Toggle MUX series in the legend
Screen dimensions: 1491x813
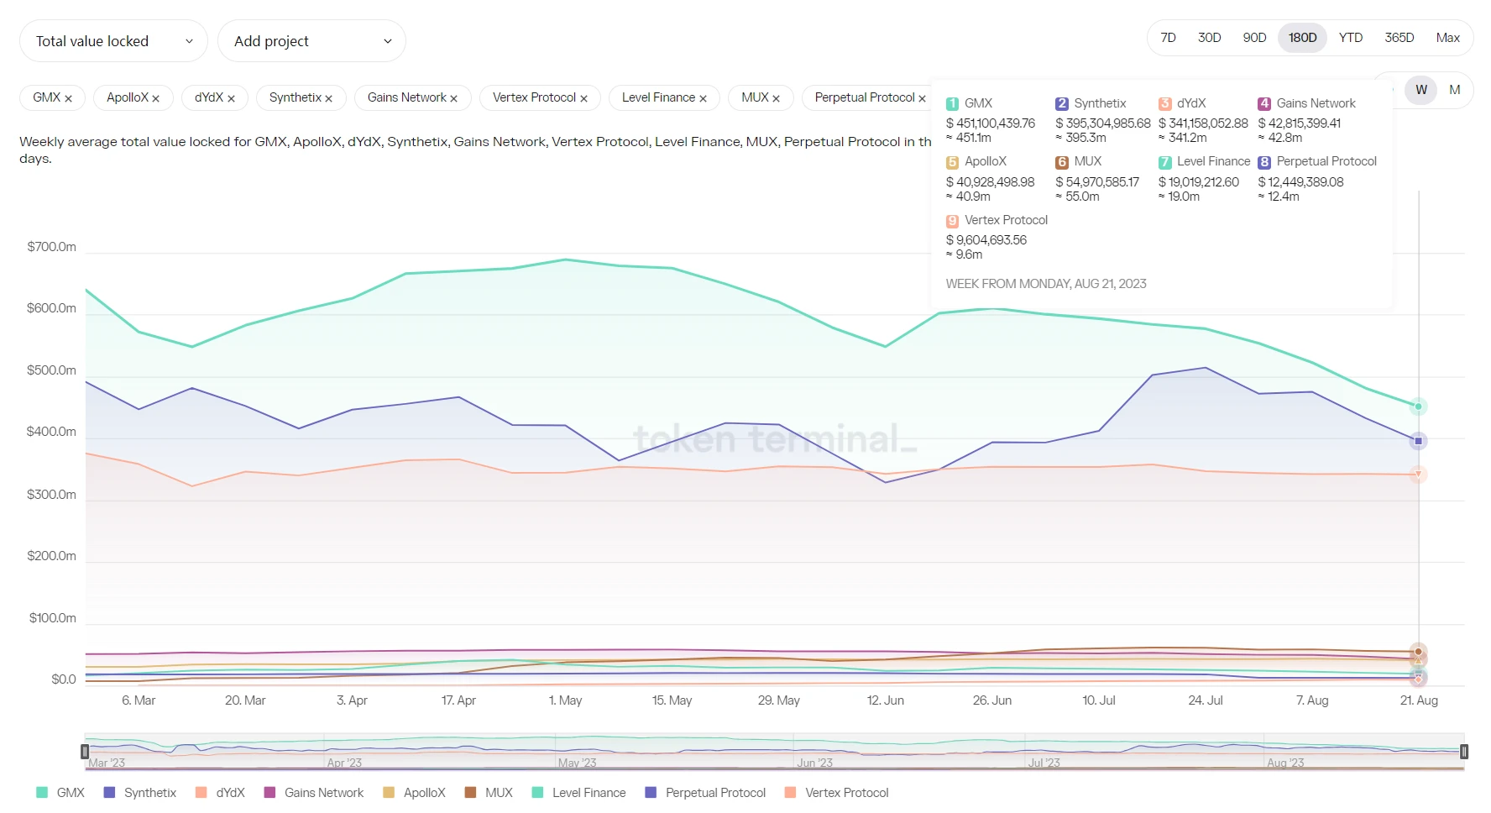click(x=489, y=793)
